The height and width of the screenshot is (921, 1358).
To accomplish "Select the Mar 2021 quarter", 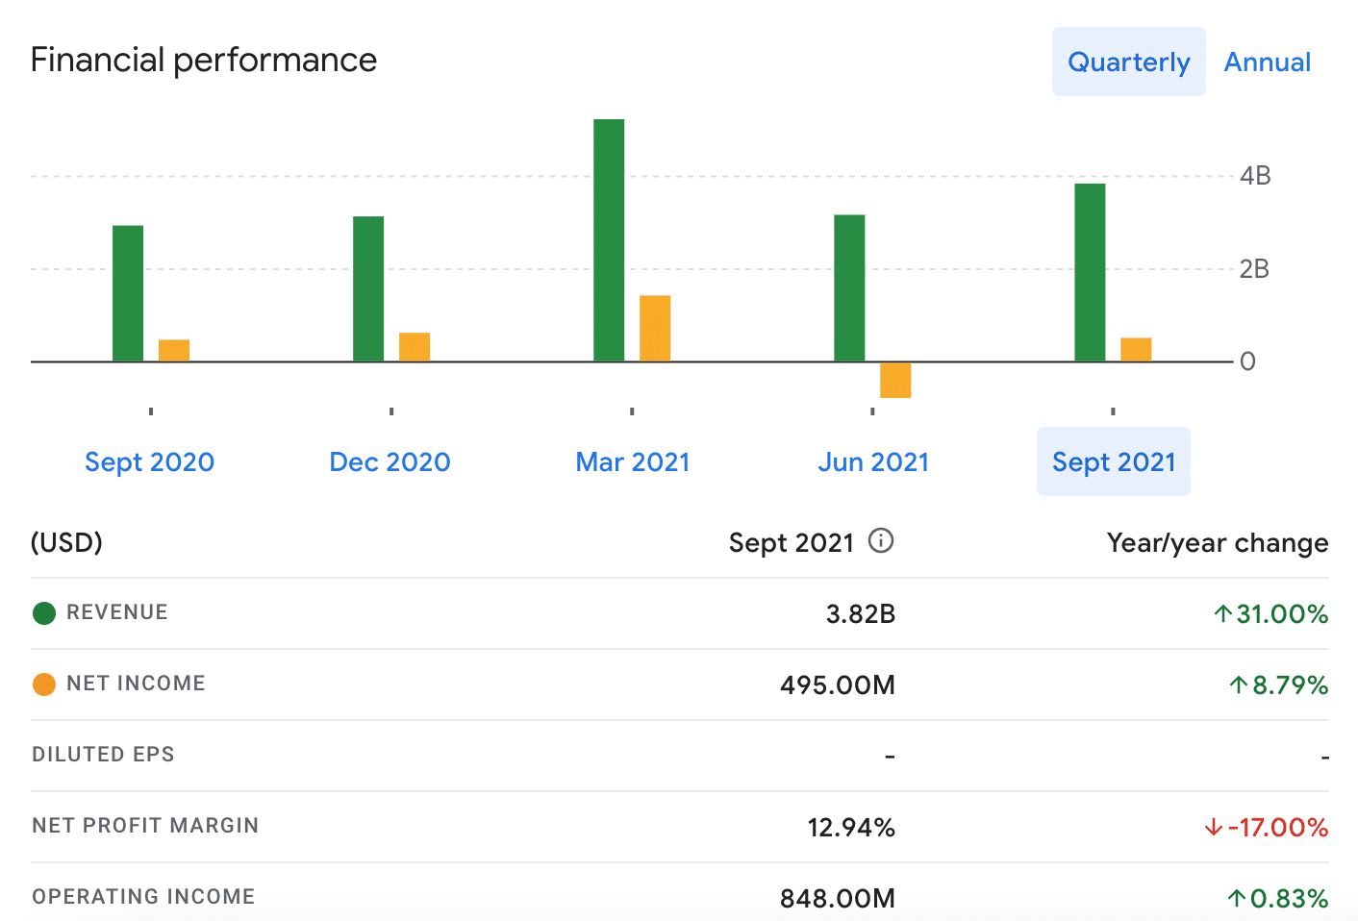I will (x=632, y=461).
